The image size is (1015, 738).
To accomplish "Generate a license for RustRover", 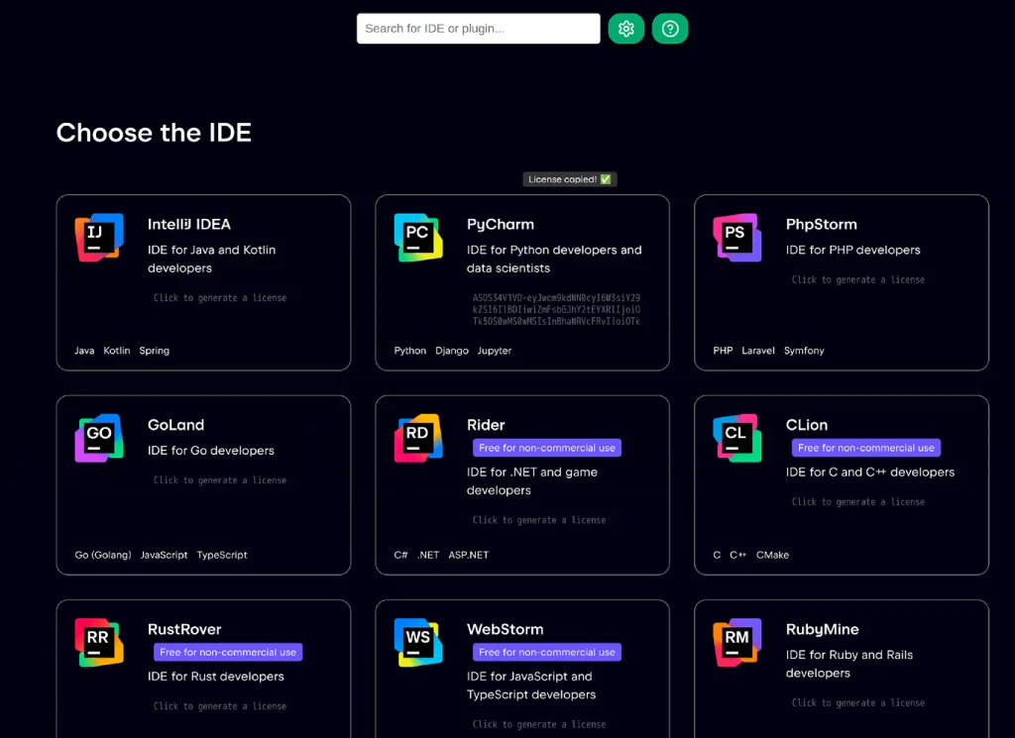I will point(220,706).
